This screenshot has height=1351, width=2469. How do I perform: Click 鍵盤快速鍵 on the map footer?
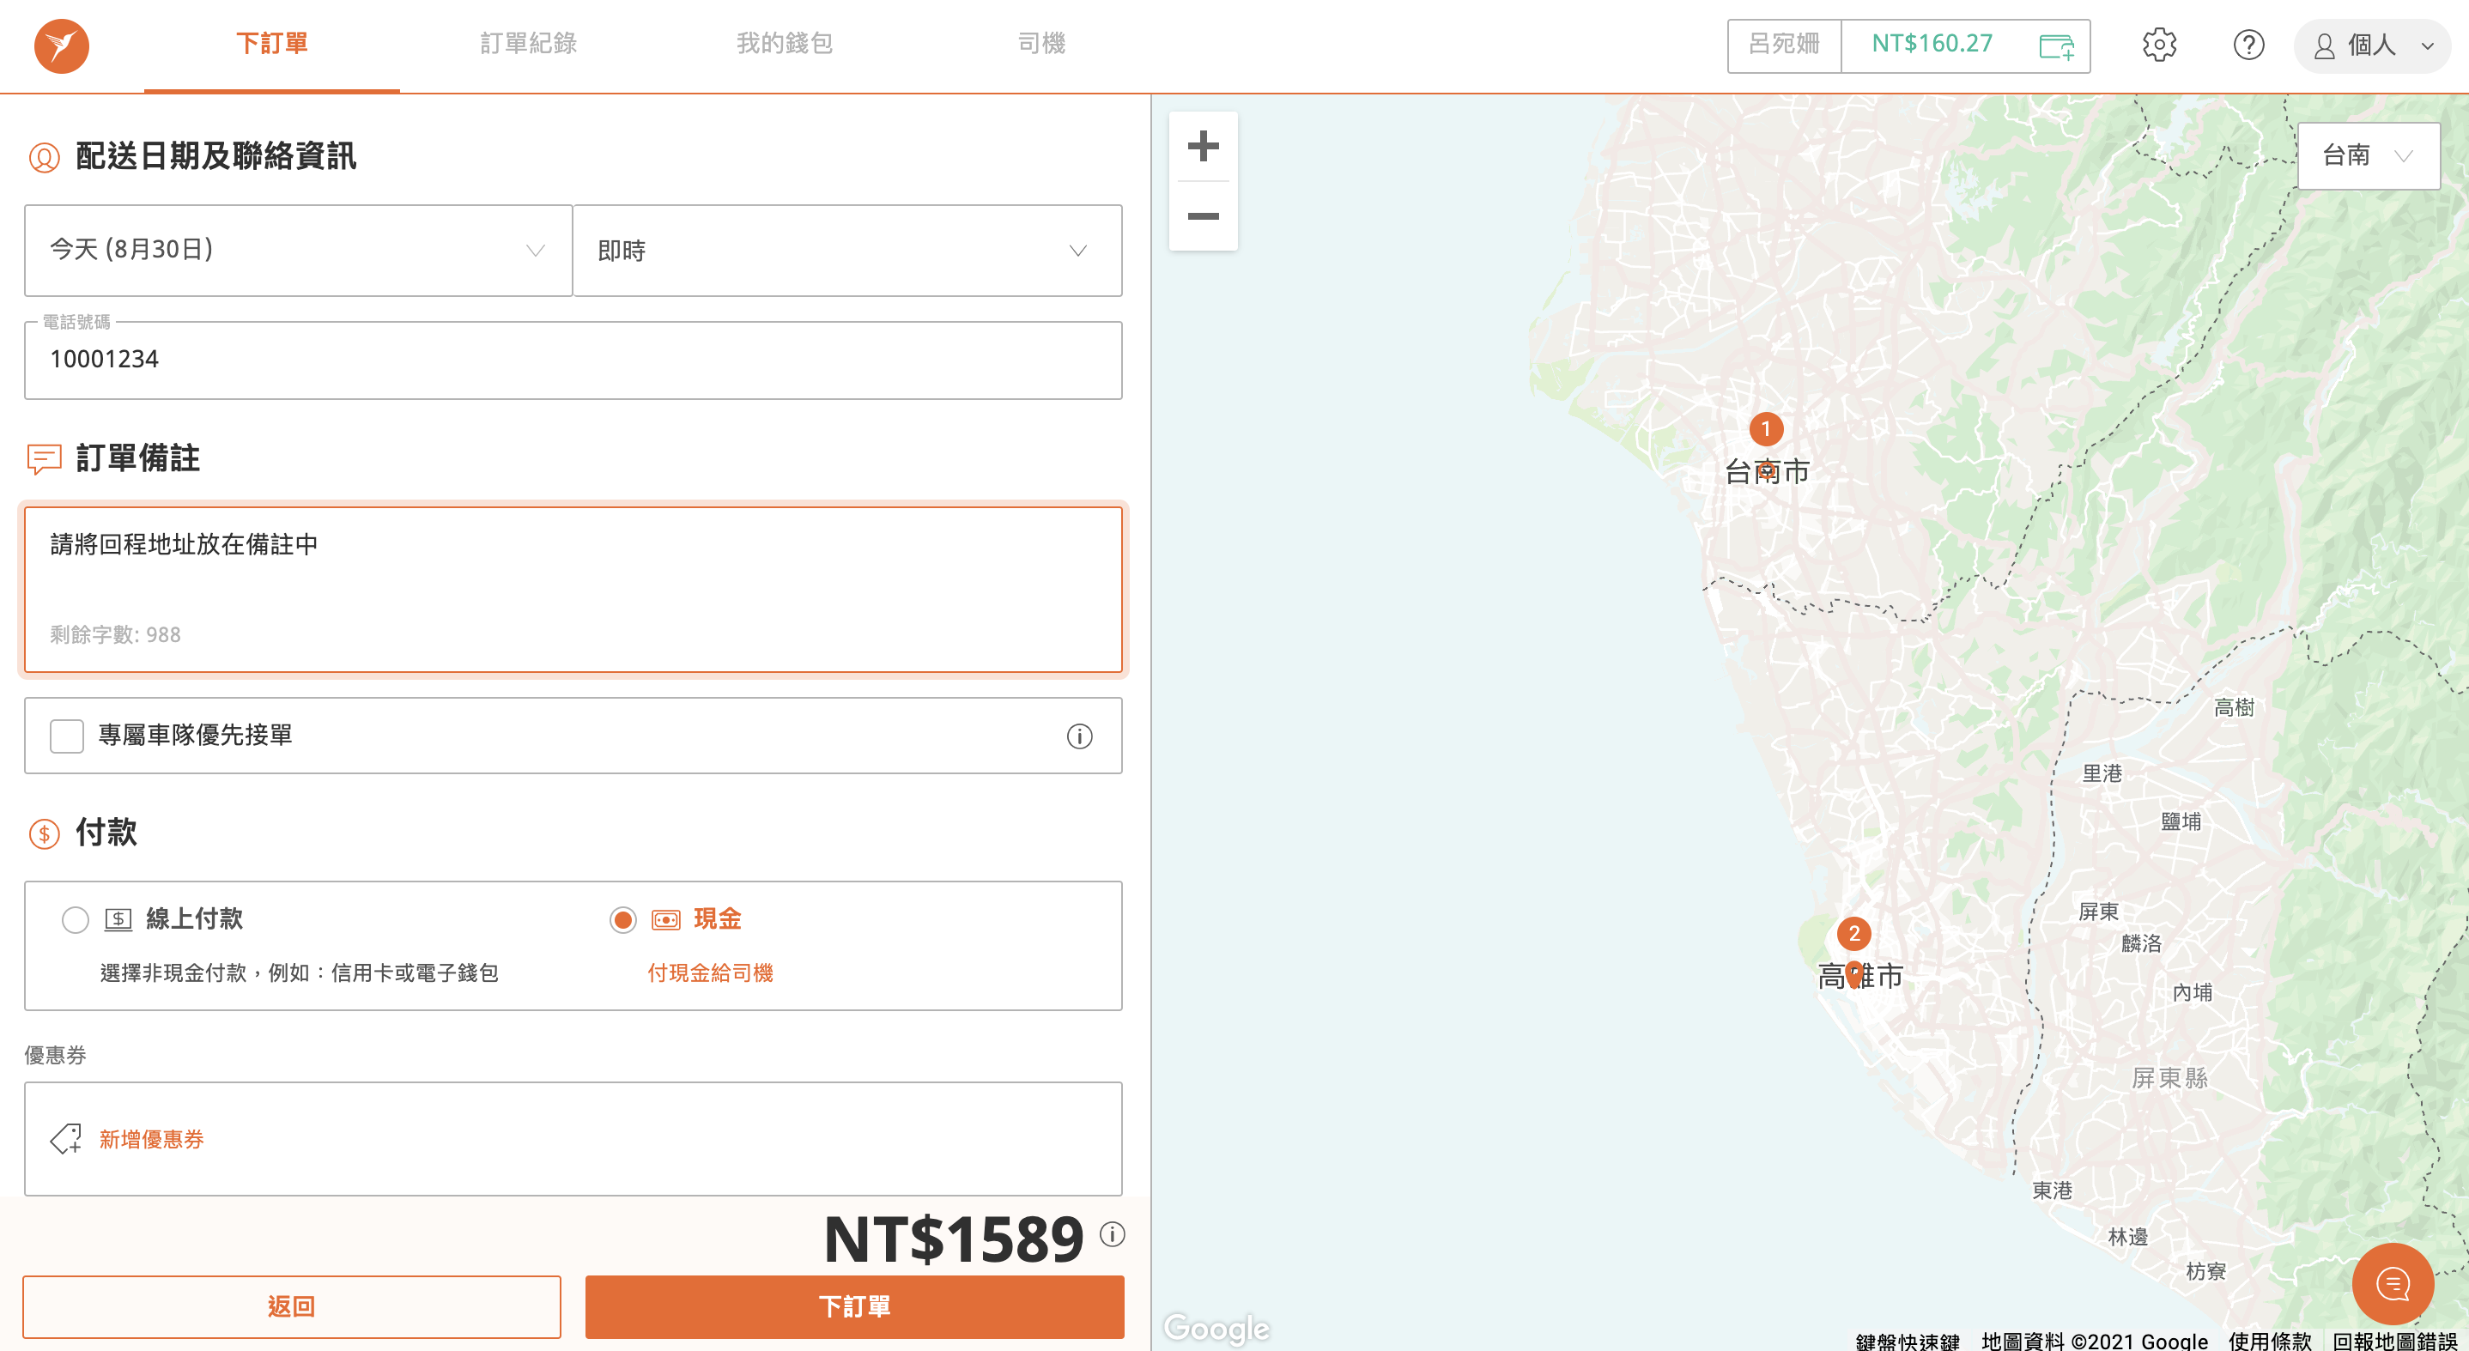click(x=1908, y=1340)
